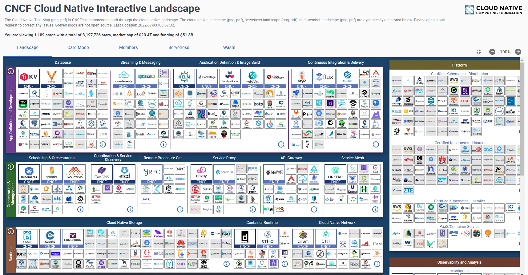Open info icon for Service Mesh section

point(375,209)
